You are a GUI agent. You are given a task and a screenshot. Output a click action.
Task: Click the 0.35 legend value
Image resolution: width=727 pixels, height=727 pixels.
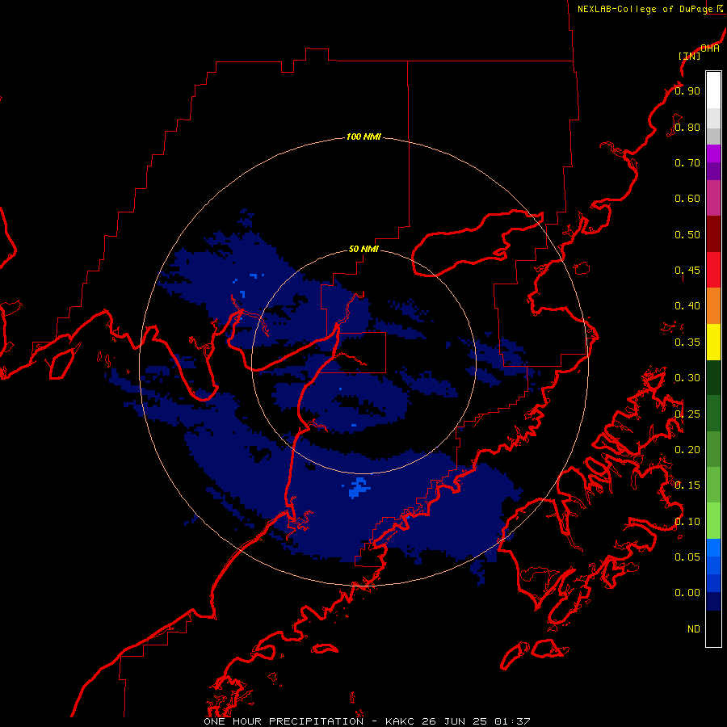coord(687,342)
